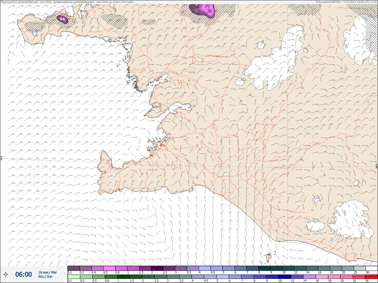Click the '0.2' legend number
Screen dimensions: 378x283
[x=70, y=272]
